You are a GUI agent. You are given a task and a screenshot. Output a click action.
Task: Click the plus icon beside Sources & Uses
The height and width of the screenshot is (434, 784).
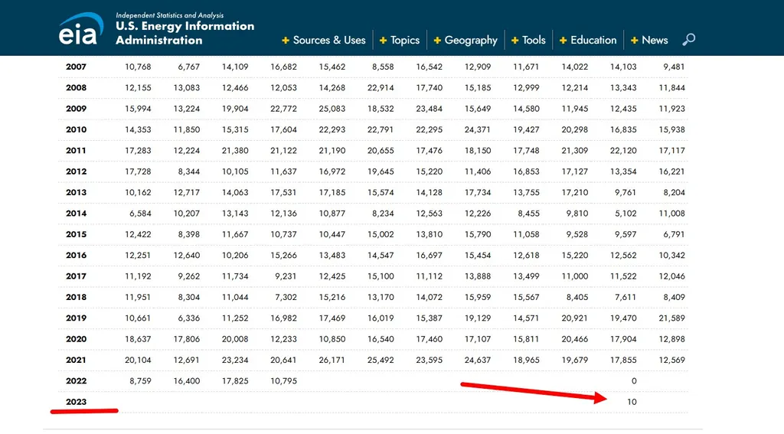tap(286, 41)
